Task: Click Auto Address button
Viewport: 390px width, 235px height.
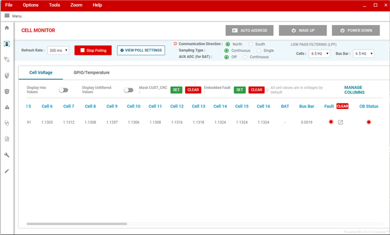Action: (249, 30)
